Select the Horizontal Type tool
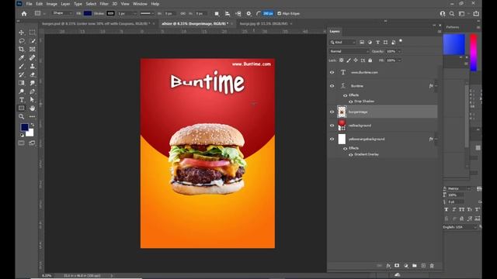 21,100
